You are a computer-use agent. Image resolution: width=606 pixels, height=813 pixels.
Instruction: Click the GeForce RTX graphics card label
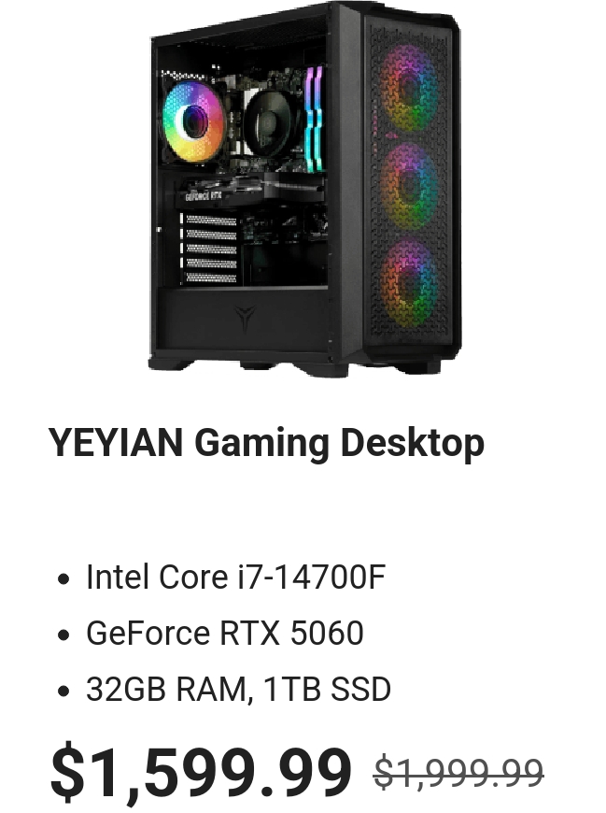204,196
